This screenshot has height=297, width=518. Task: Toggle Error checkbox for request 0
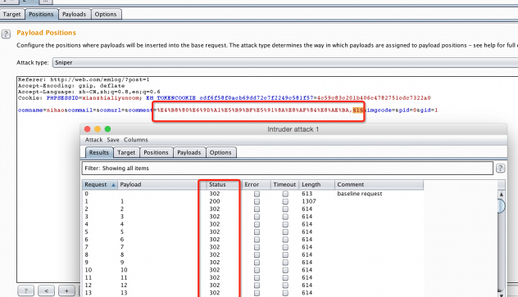tap(257, 194)
